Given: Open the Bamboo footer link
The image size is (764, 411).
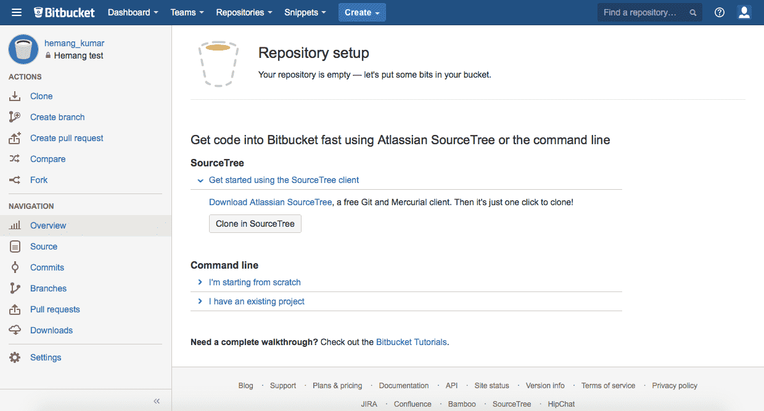Looking at the screenshot, I should click(462, 404).
